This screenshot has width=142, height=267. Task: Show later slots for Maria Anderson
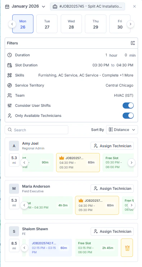(132, 205)
